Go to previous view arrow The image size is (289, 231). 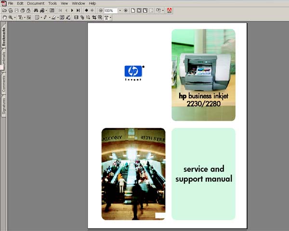[x=86, y=11]
